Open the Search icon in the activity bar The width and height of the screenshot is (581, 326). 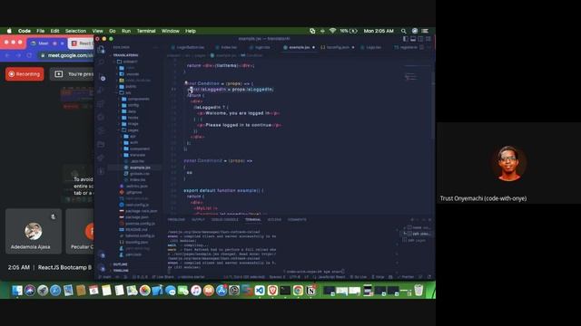[x=101, y=62]
